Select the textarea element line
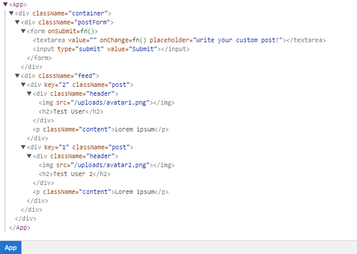The width and height of the screenshot is (357, 254). [x=180, y=40]
